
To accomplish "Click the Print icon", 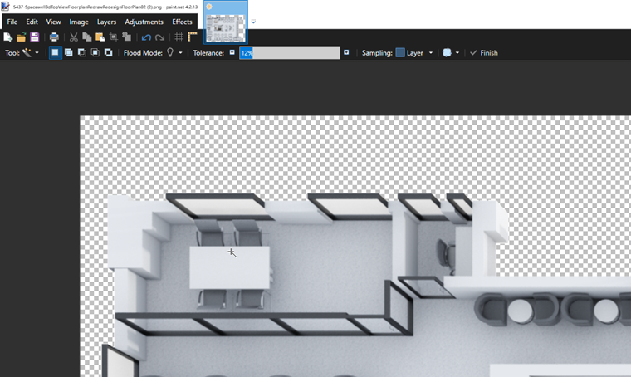I will (x=54, y=37).
